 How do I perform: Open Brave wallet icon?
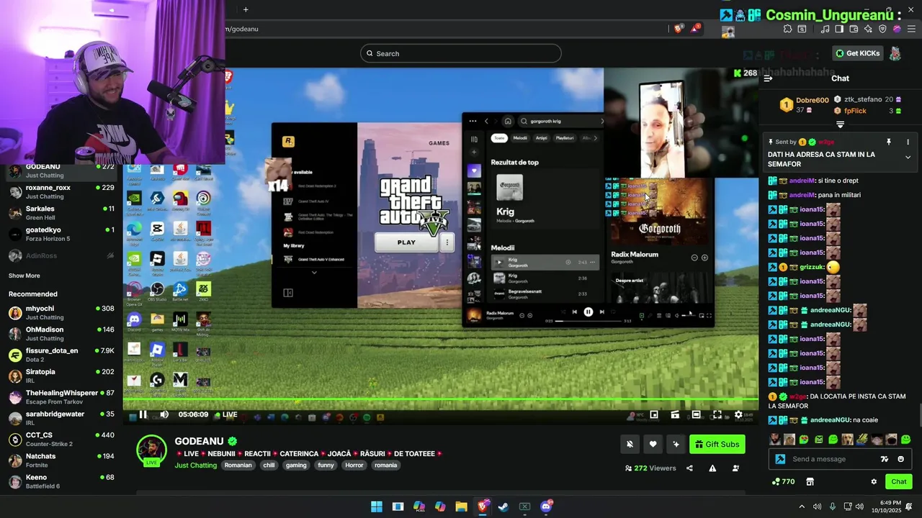point(854,29)
